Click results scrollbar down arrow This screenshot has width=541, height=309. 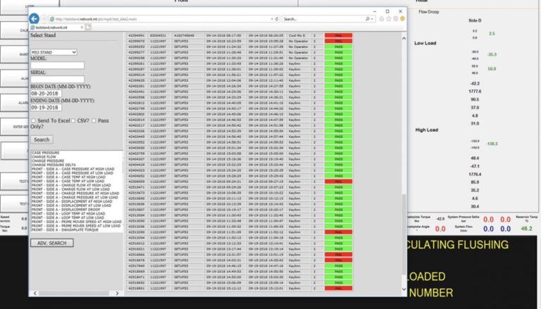click(x=404, y=289)
